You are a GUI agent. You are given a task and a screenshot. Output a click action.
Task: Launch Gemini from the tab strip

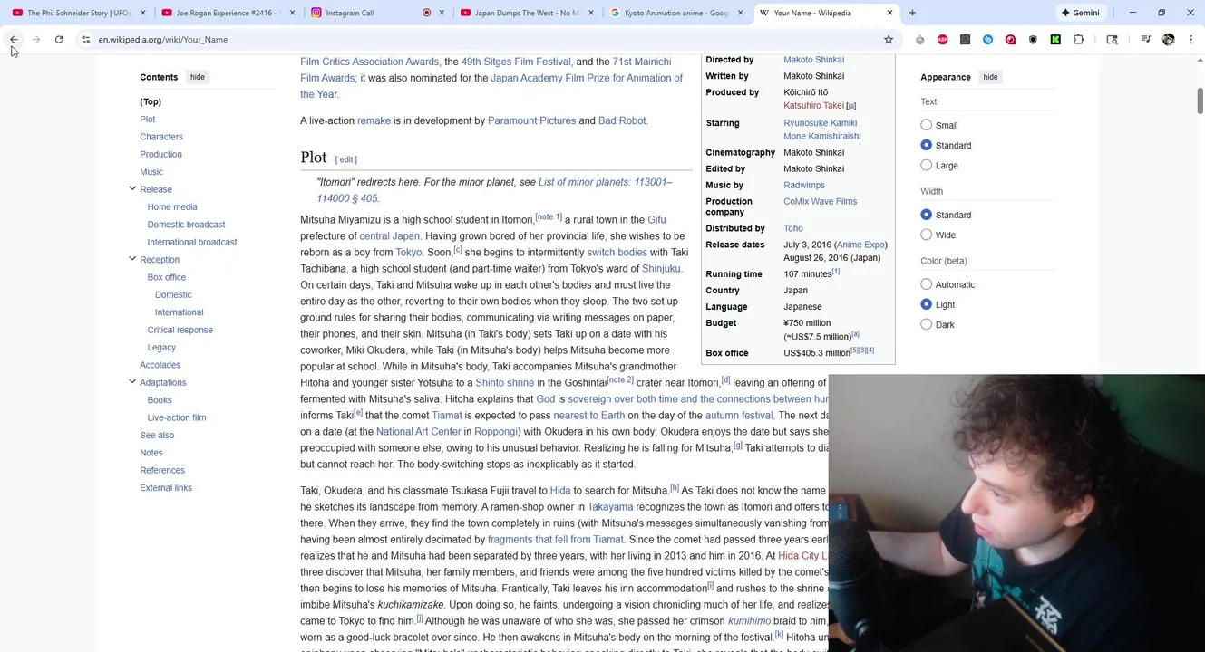click(x=1081, y=13)
